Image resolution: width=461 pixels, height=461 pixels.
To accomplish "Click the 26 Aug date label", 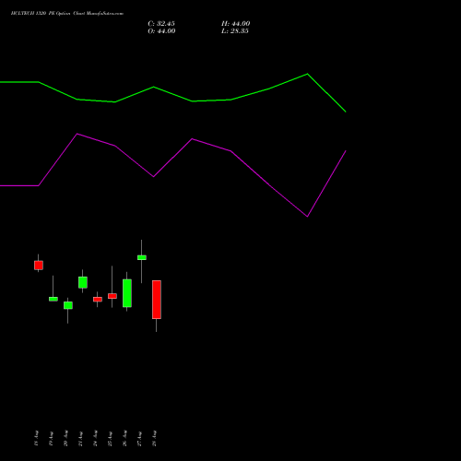I will click(x=124, y=438).
